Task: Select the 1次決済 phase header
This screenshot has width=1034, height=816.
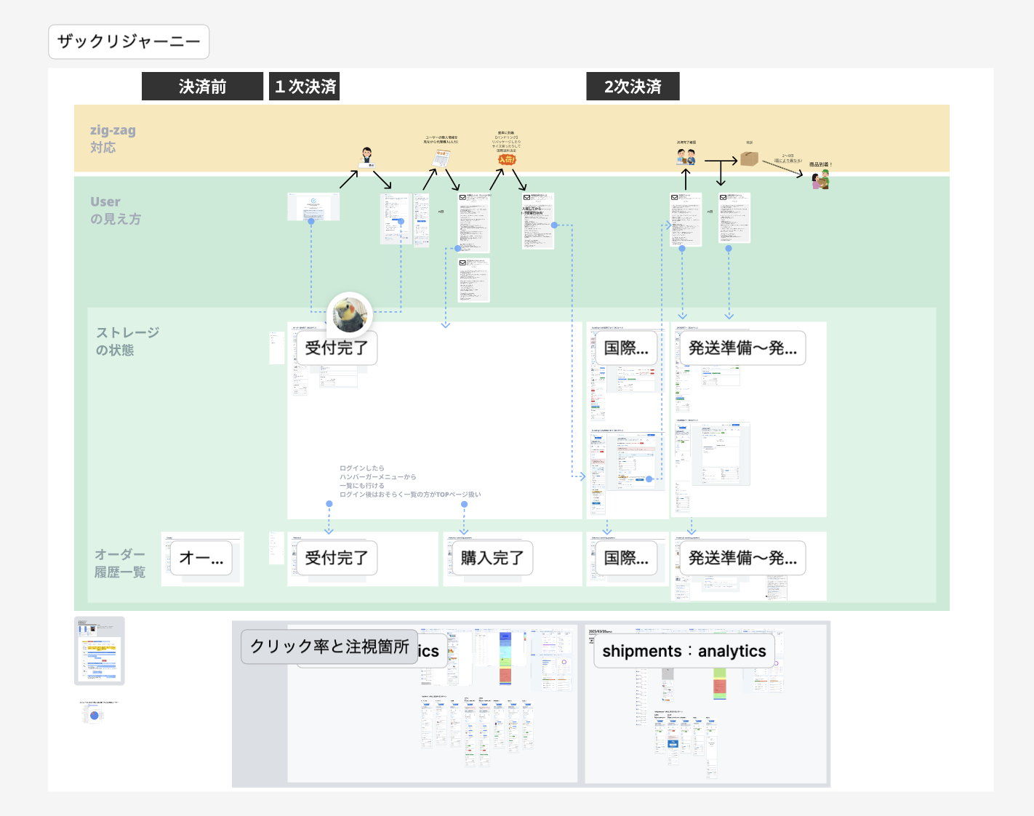Action: point(305,87)
